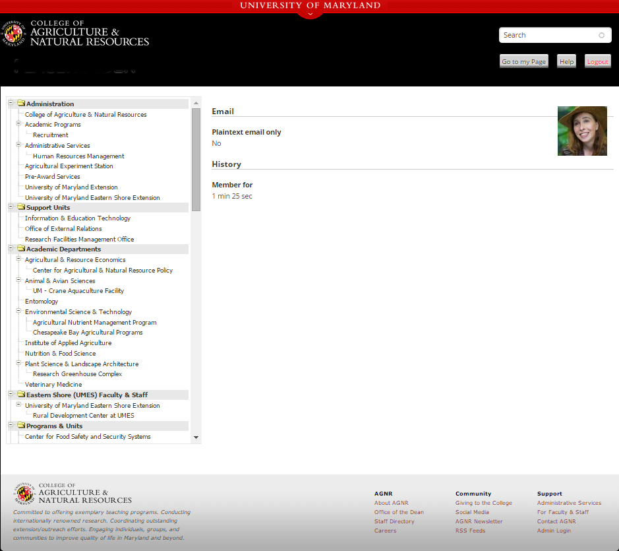Open the Careers footer link
Image resolution: width=619 pixels, height=551 pixels.
pyautogui.click(x=385, y=531)
